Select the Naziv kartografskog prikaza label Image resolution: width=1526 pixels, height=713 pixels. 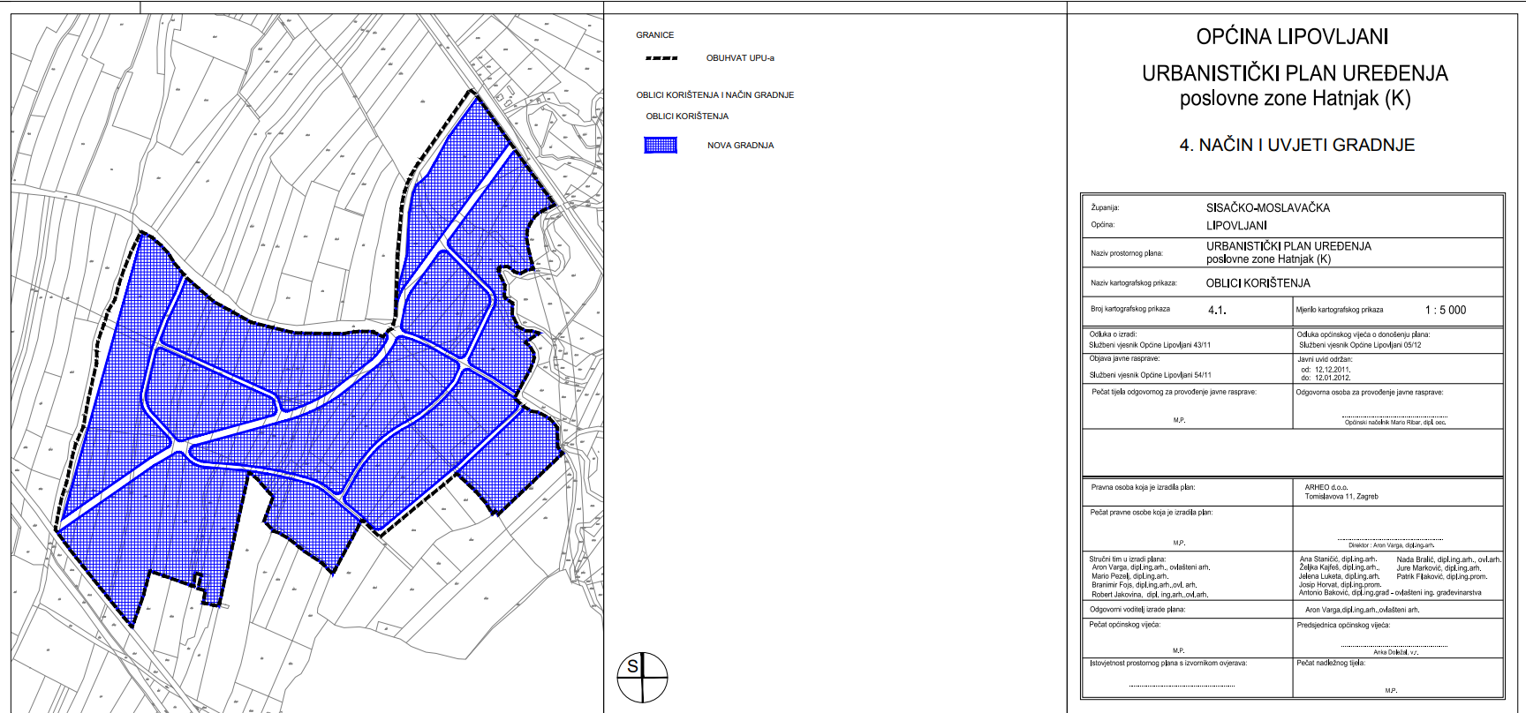1133,283
